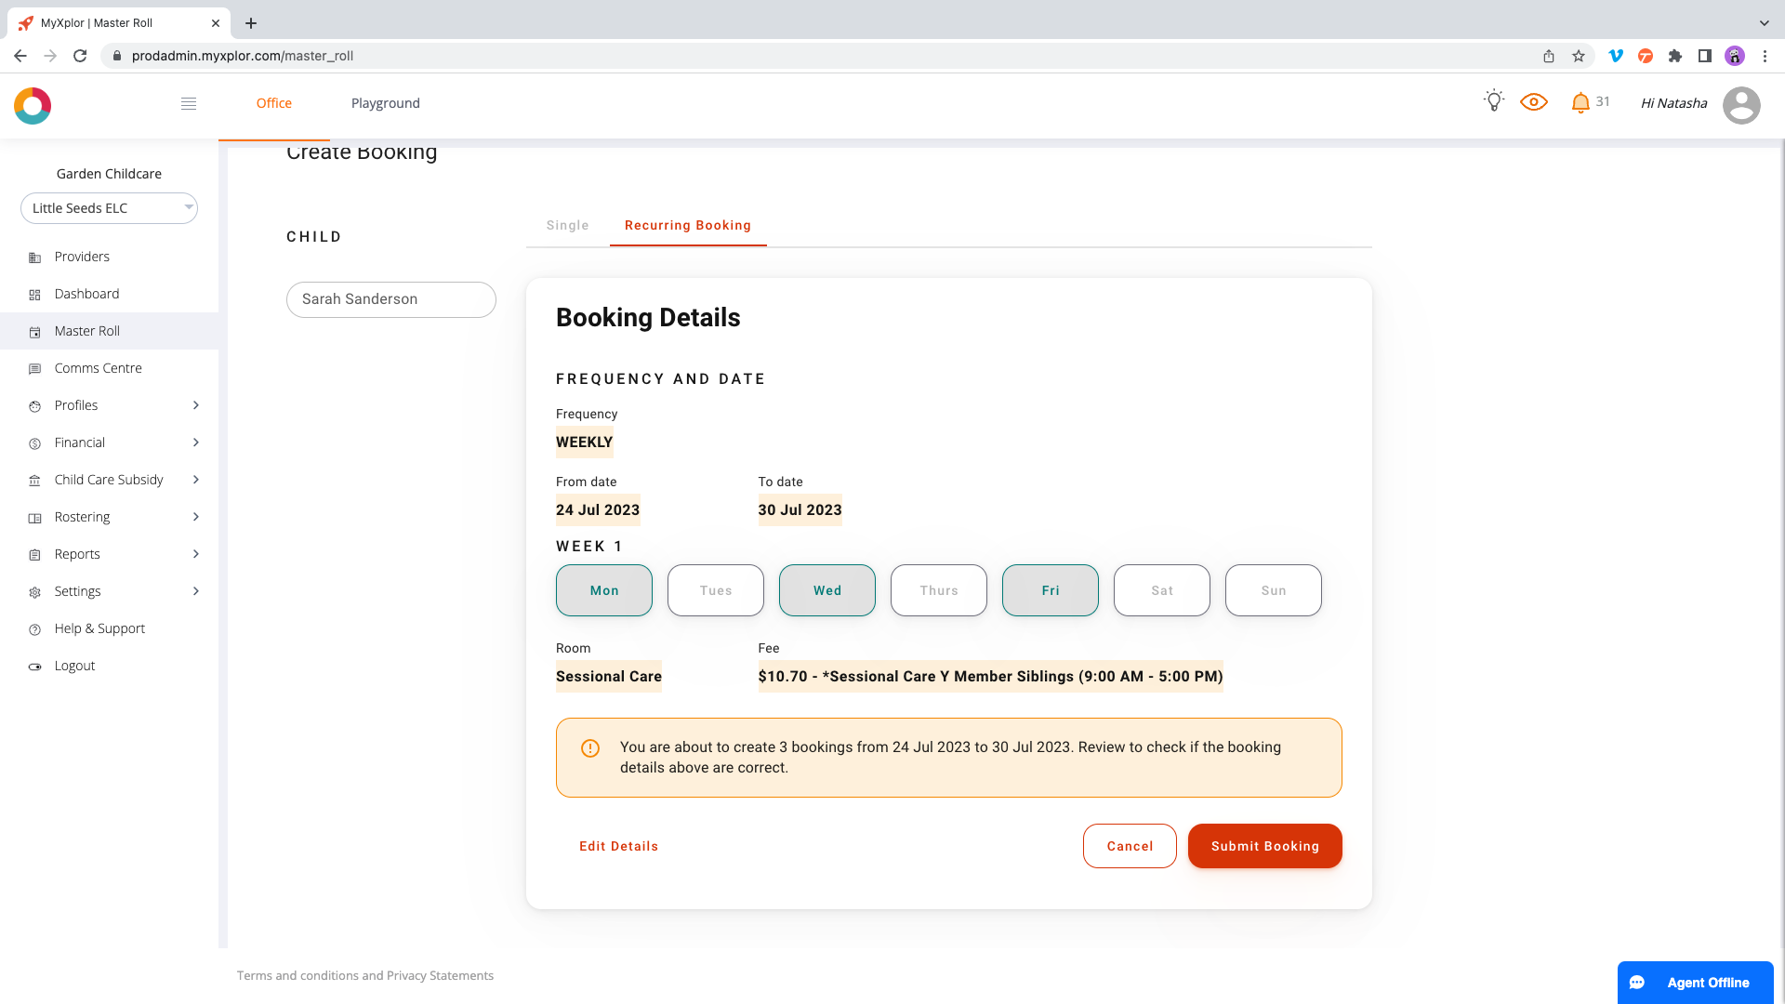1785x1004 pixels.
Task: Open the user avatar profile icon
Action: [x=1741, y=105]
